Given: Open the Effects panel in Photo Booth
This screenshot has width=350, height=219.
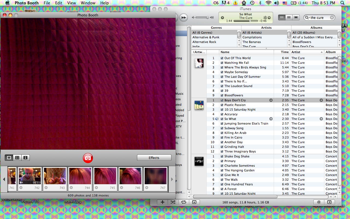Looking at the screenshot, I should click(154, 158).
